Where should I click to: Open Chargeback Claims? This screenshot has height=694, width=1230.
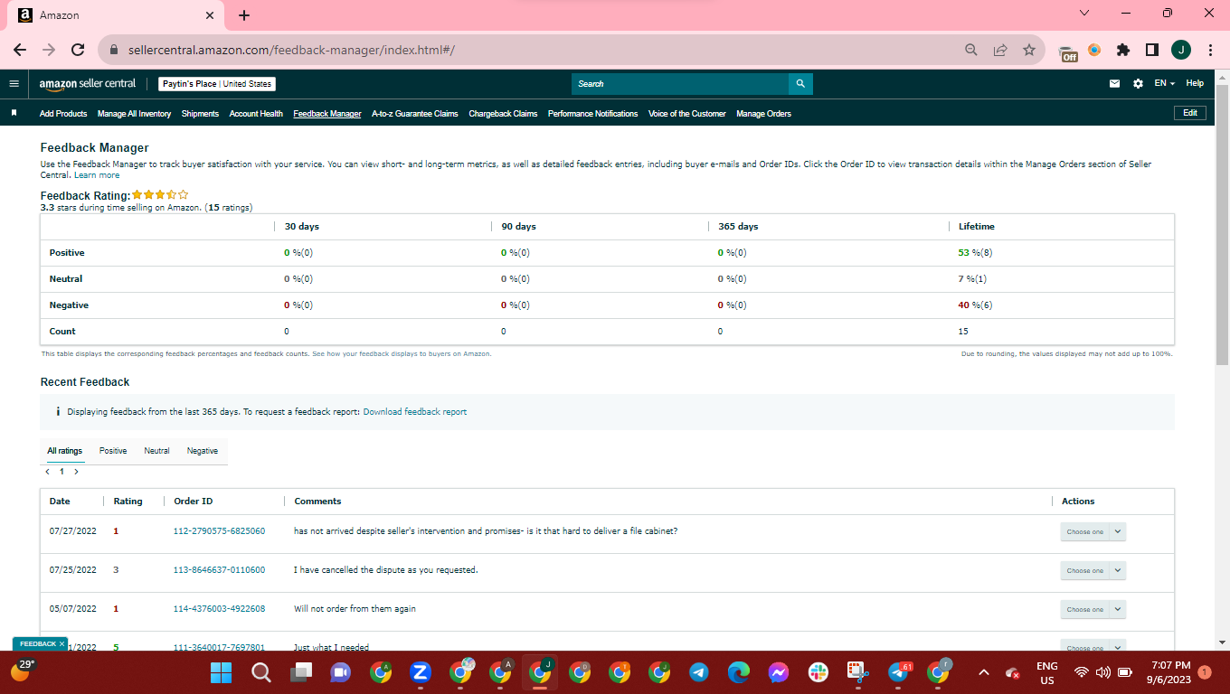pos(503,114)
